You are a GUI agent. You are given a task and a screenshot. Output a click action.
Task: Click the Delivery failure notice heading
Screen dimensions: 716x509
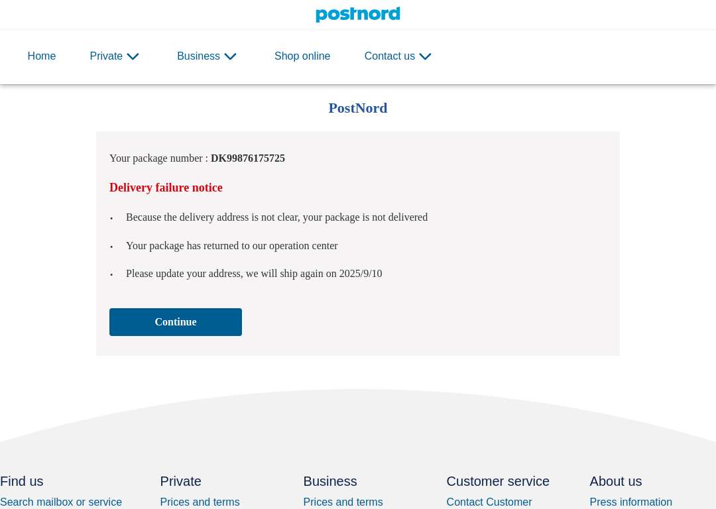[166, 188]
